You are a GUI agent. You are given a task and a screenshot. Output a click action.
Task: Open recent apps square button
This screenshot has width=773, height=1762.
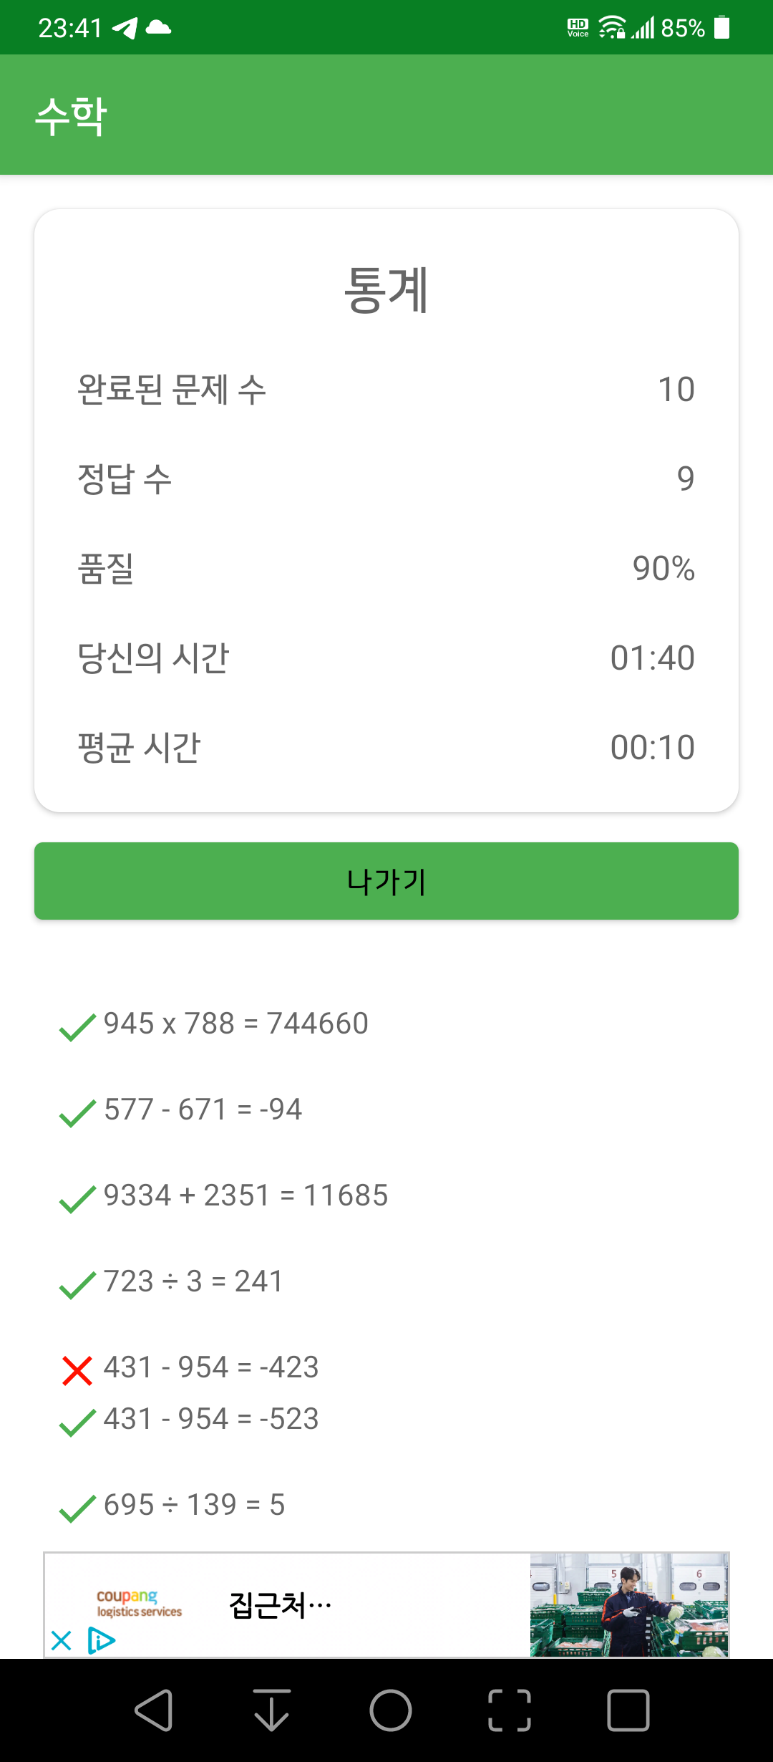(628, 1710)
